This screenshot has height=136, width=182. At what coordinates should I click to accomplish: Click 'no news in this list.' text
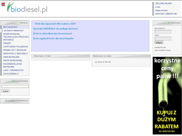point(103,62)
